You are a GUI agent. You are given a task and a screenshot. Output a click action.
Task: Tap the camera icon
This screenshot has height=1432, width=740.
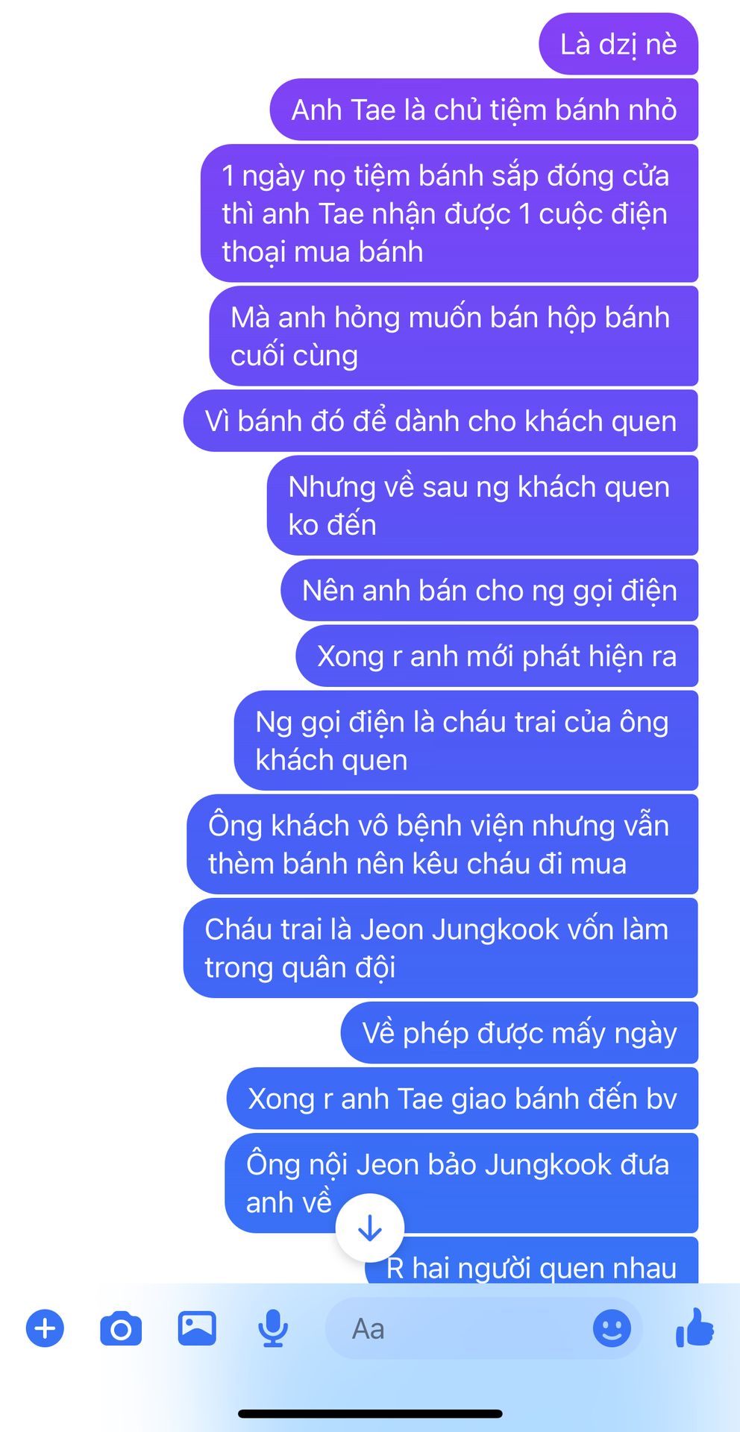point(121,1328)
